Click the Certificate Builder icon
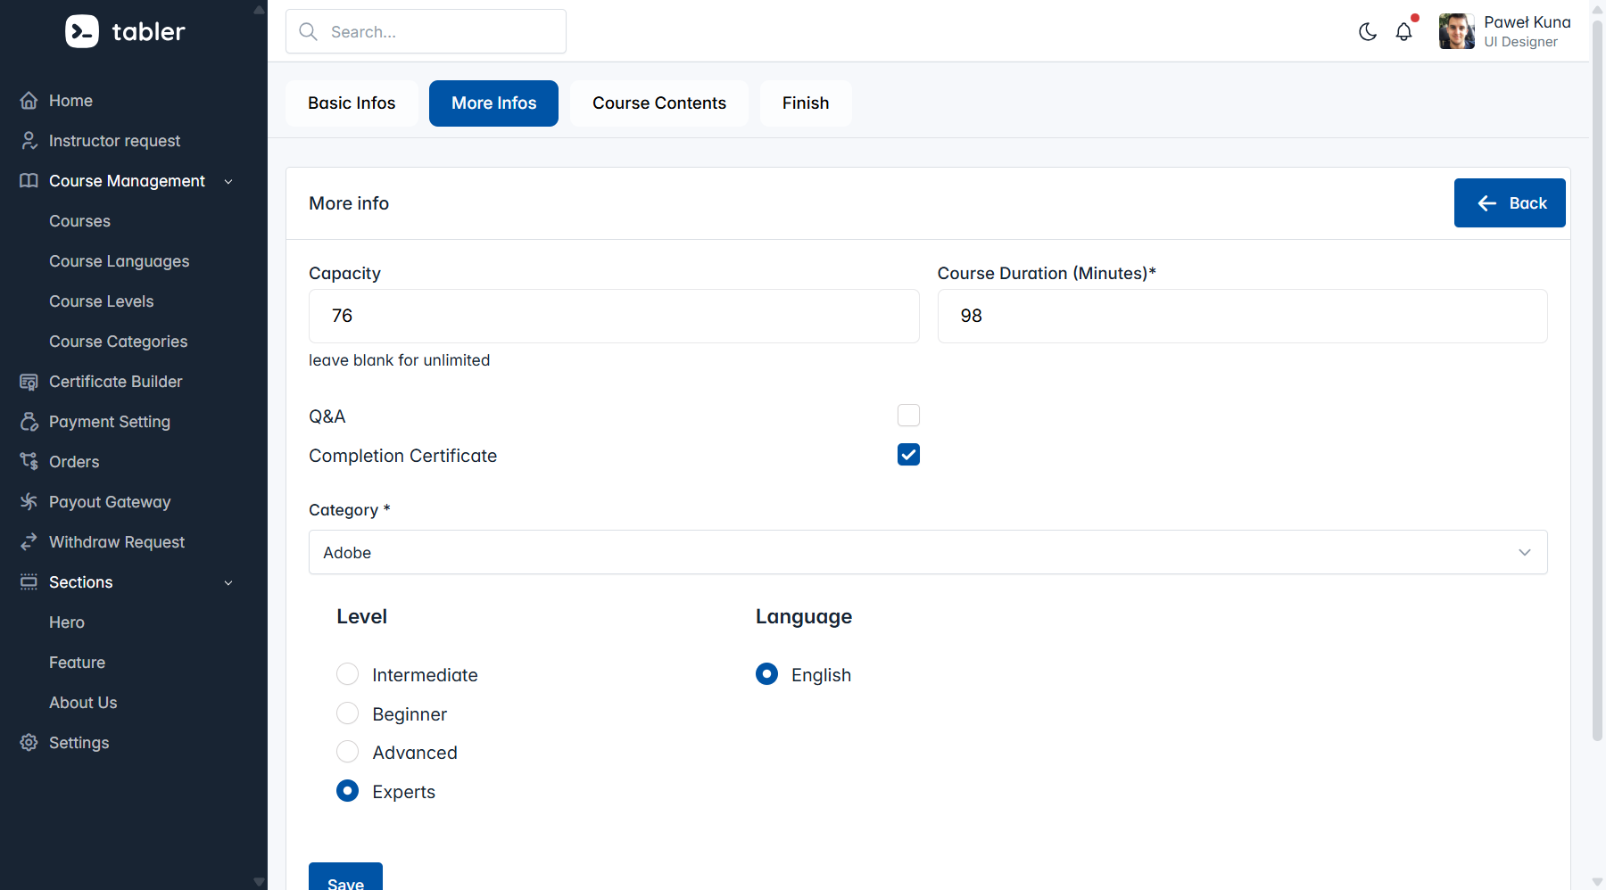This screenshot has width=1606, height=890. [x=29, y=382]
